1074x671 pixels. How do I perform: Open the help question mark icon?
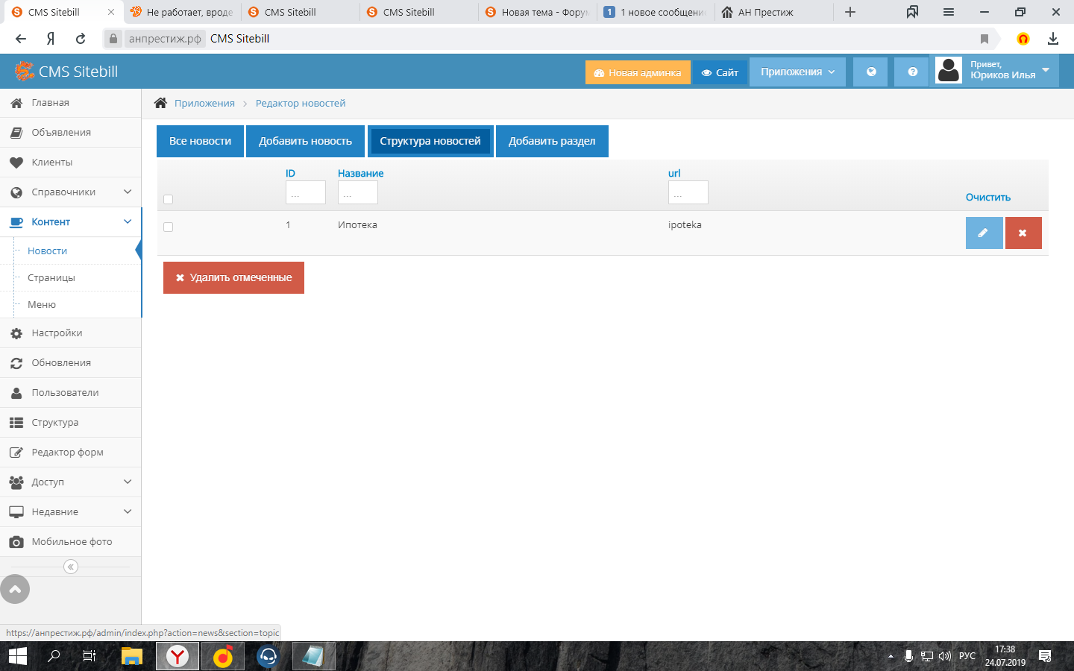pos(912,72)
